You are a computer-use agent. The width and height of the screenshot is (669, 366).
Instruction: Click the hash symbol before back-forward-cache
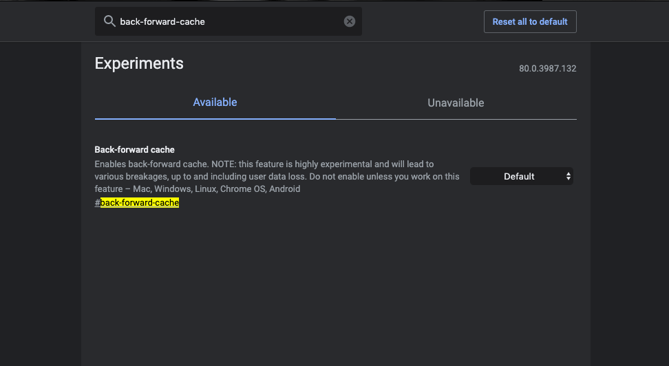pos(97,203)
